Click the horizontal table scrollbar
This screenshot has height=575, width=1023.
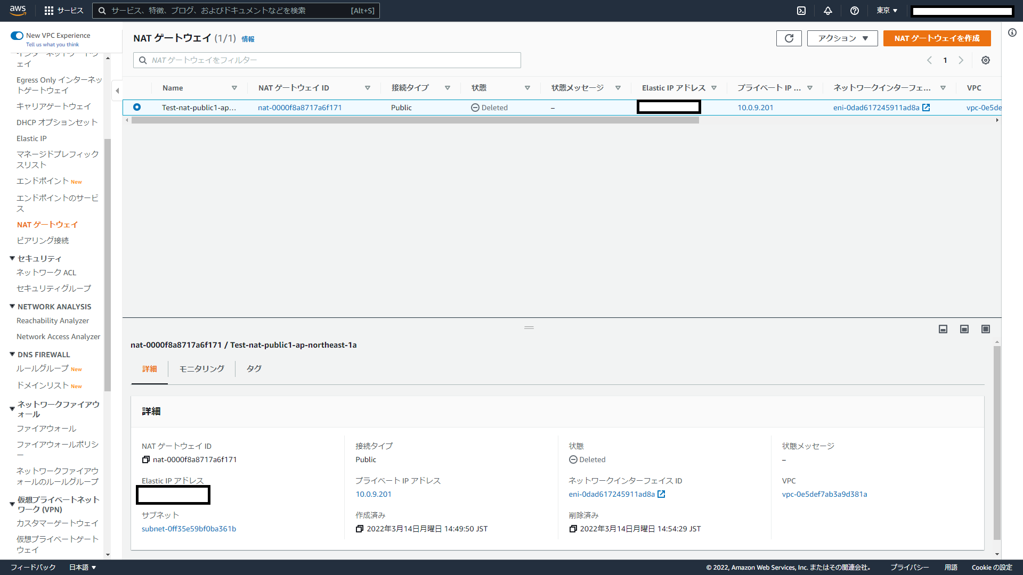tap(415, 120)
